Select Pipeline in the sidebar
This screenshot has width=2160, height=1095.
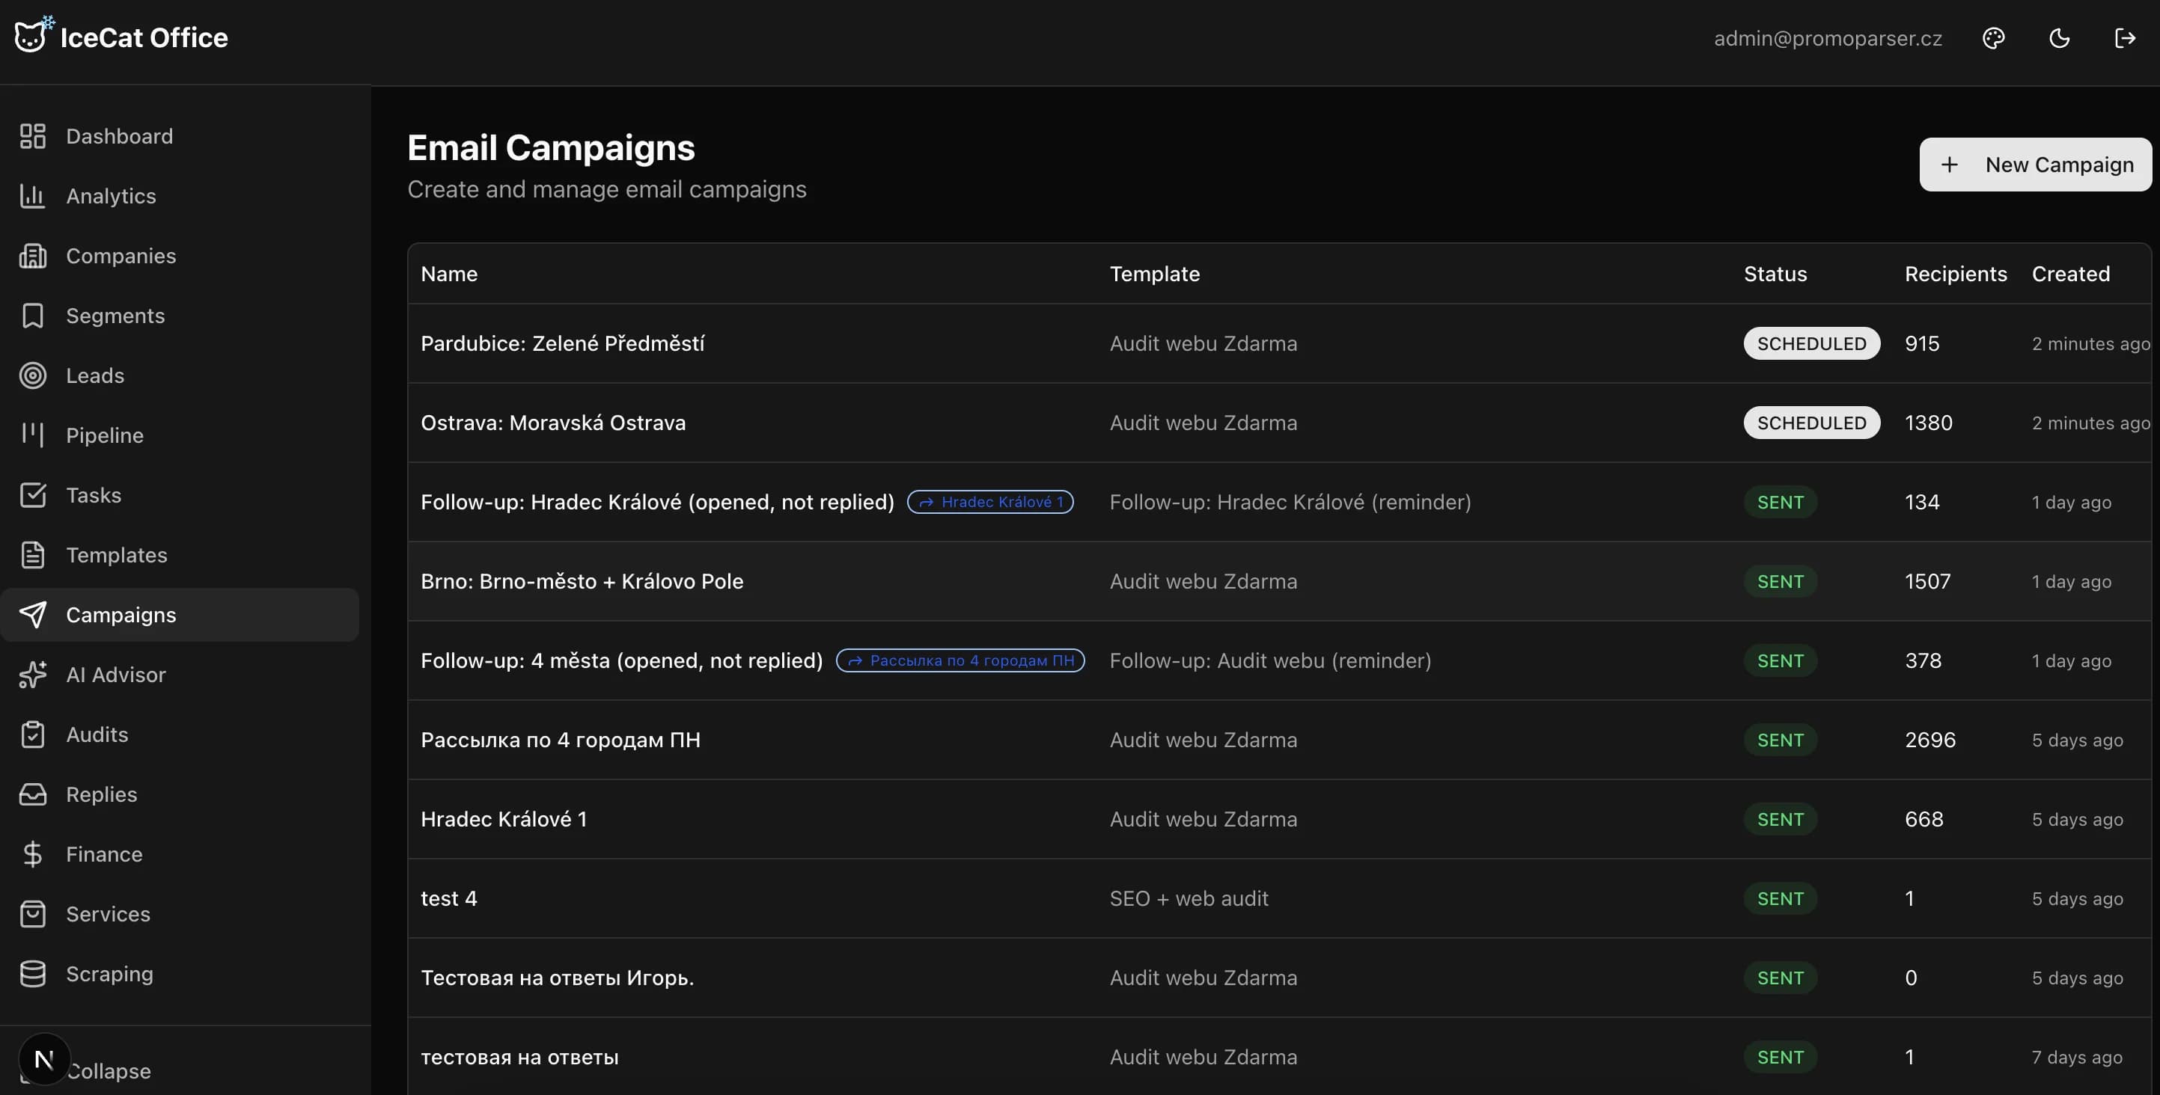(105, 435)
